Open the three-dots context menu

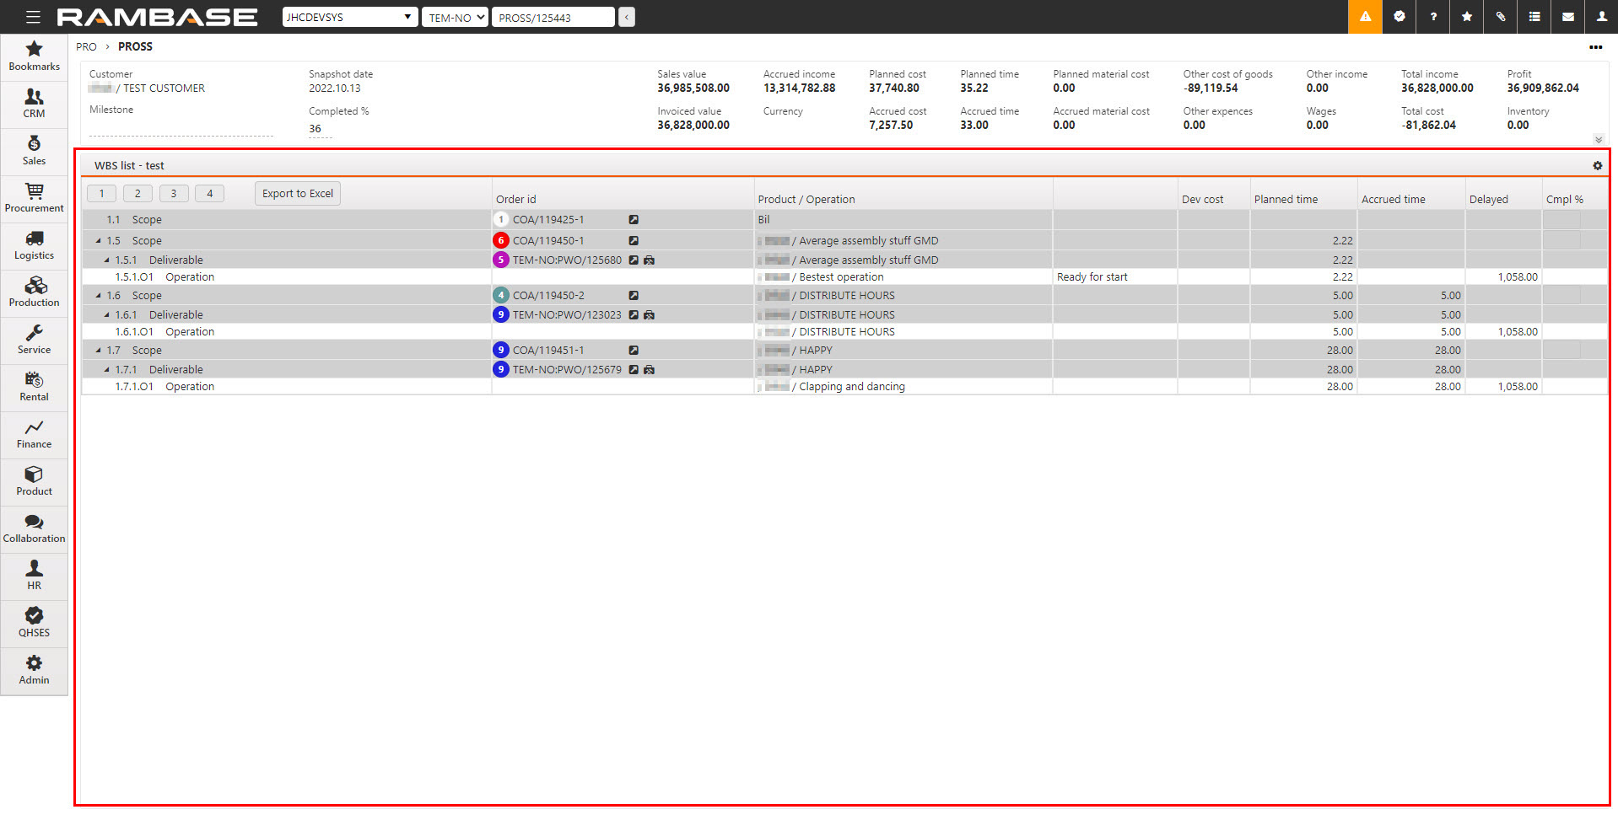pos(1595,47)
